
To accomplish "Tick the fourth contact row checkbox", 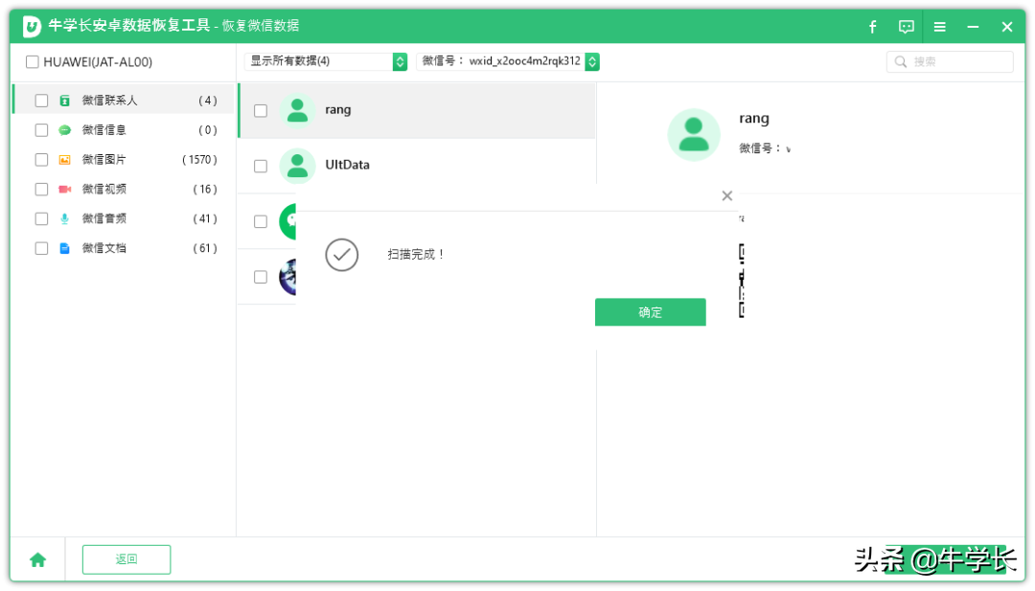I will point(261,277).
